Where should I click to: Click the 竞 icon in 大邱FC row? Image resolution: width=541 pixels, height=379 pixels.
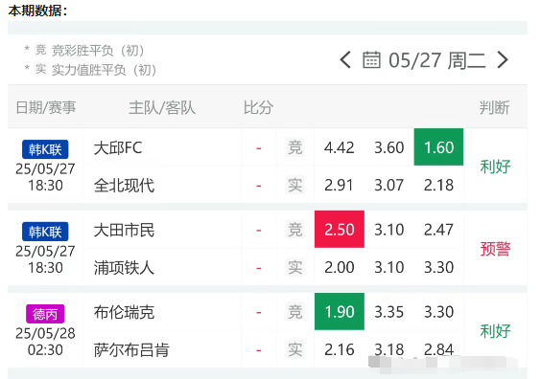pos(295,147)
